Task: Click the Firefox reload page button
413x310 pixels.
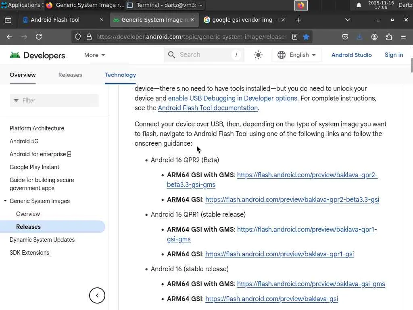Action: point(39,37)
